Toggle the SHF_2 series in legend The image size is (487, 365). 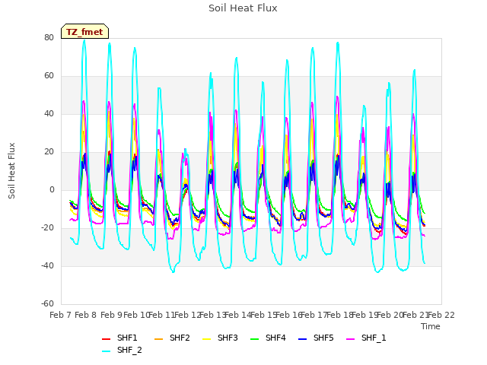click(122, 351)
